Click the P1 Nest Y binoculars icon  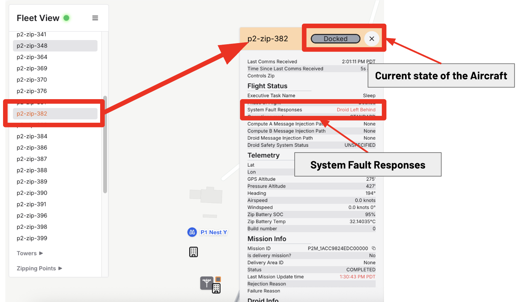point(192,232)
